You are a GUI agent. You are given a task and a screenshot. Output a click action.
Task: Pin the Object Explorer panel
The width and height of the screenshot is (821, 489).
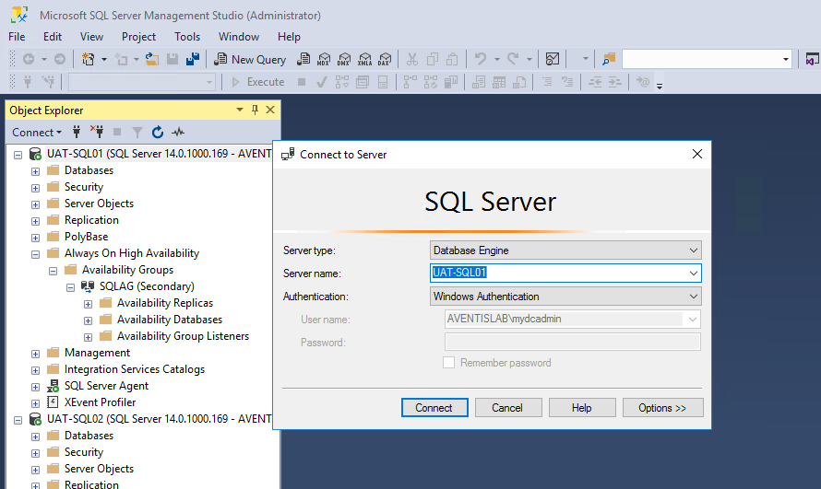pyautogui.click(x=255, y=110)
